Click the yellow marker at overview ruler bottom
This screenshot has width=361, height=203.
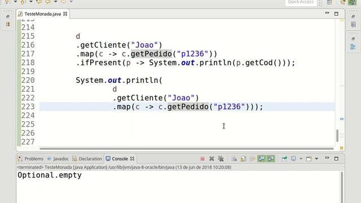point(342,148)
